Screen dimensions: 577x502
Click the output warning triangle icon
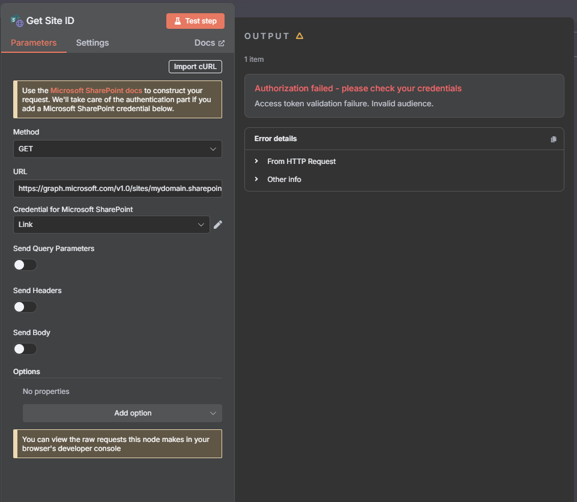point(300,36)
